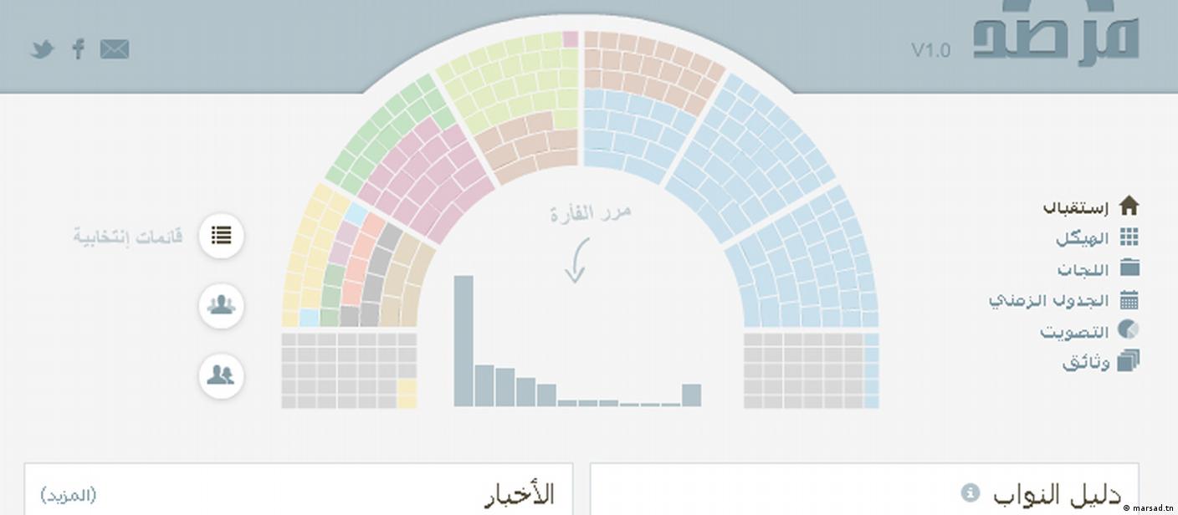Click the info icon beside دليل النواب
The image size is (1178, 515).
click(x=970, y=492)
